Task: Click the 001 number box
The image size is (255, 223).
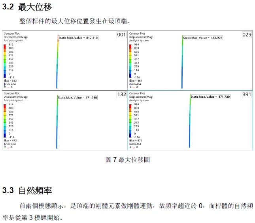Action: [x=121, y=35]
